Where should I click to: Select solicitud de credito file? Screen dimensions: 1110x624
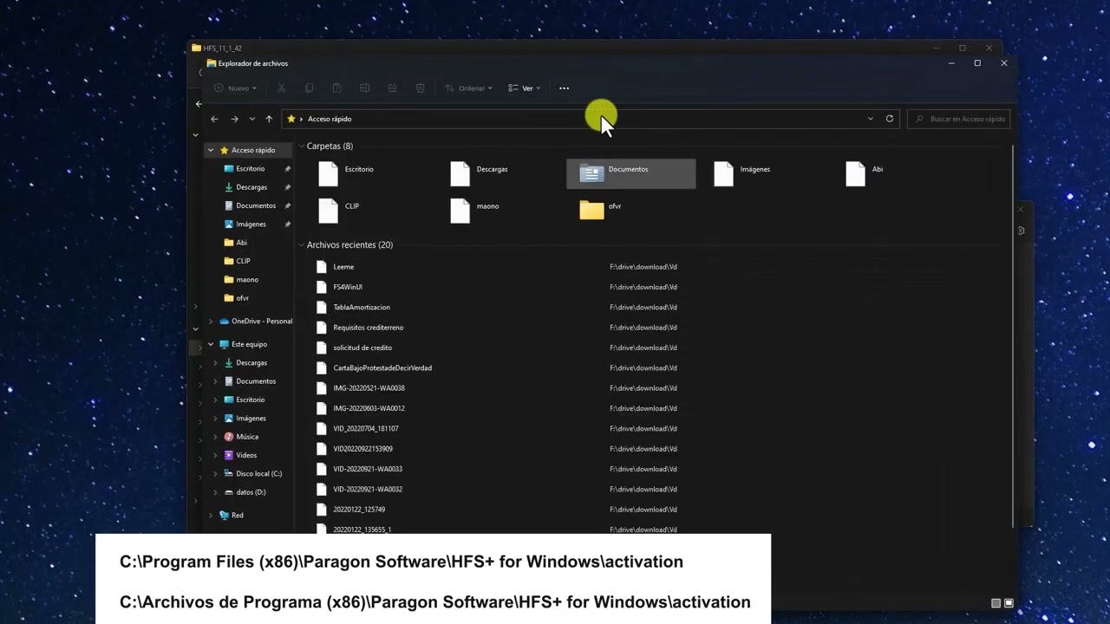(362, 348)
